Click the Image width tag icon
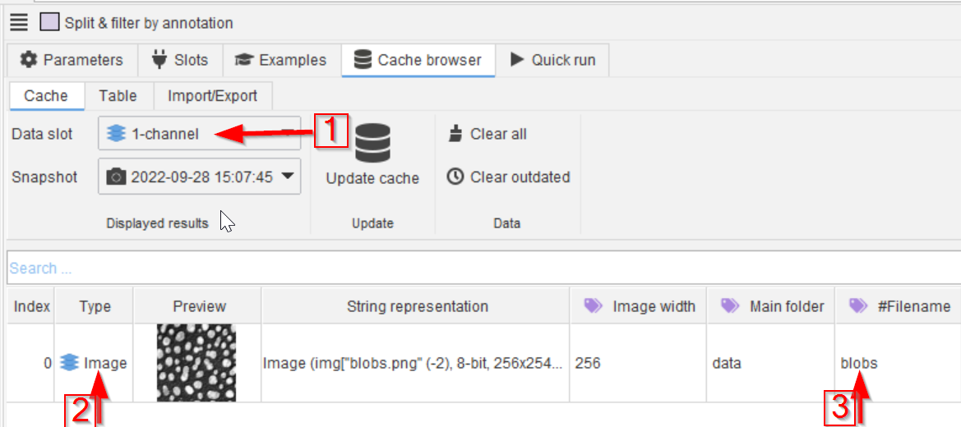This screenshot has height=427, width=961. pos(592,306)
